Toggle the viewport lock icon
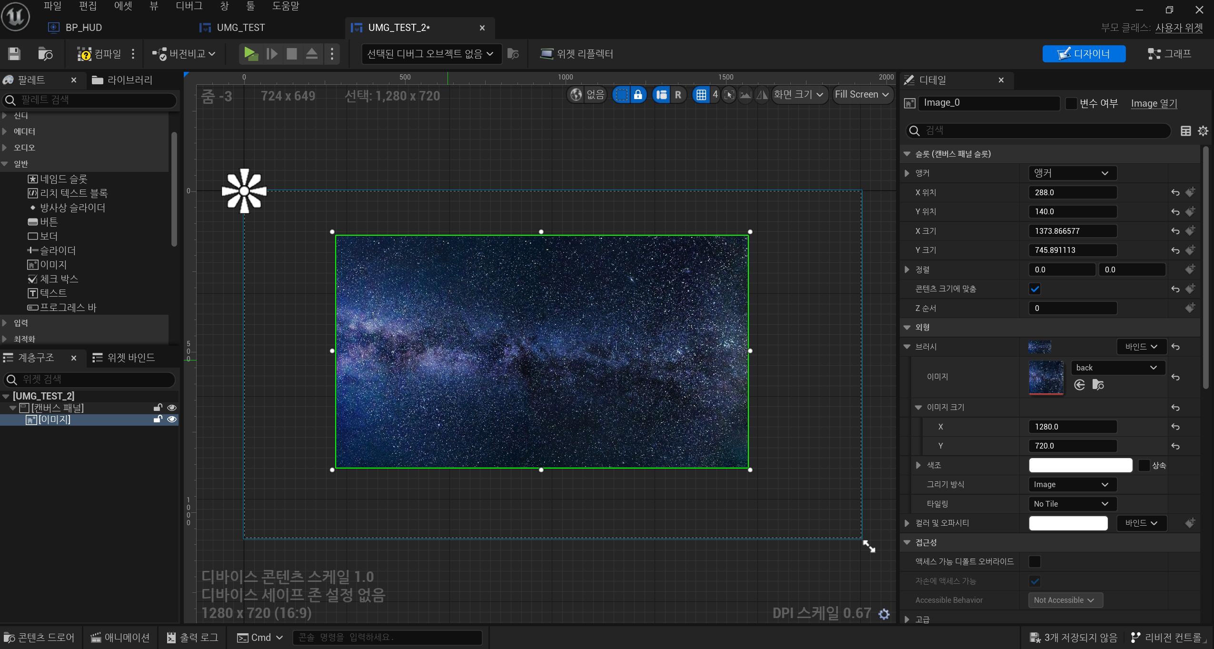1214x649 pixels. point(638,95)
